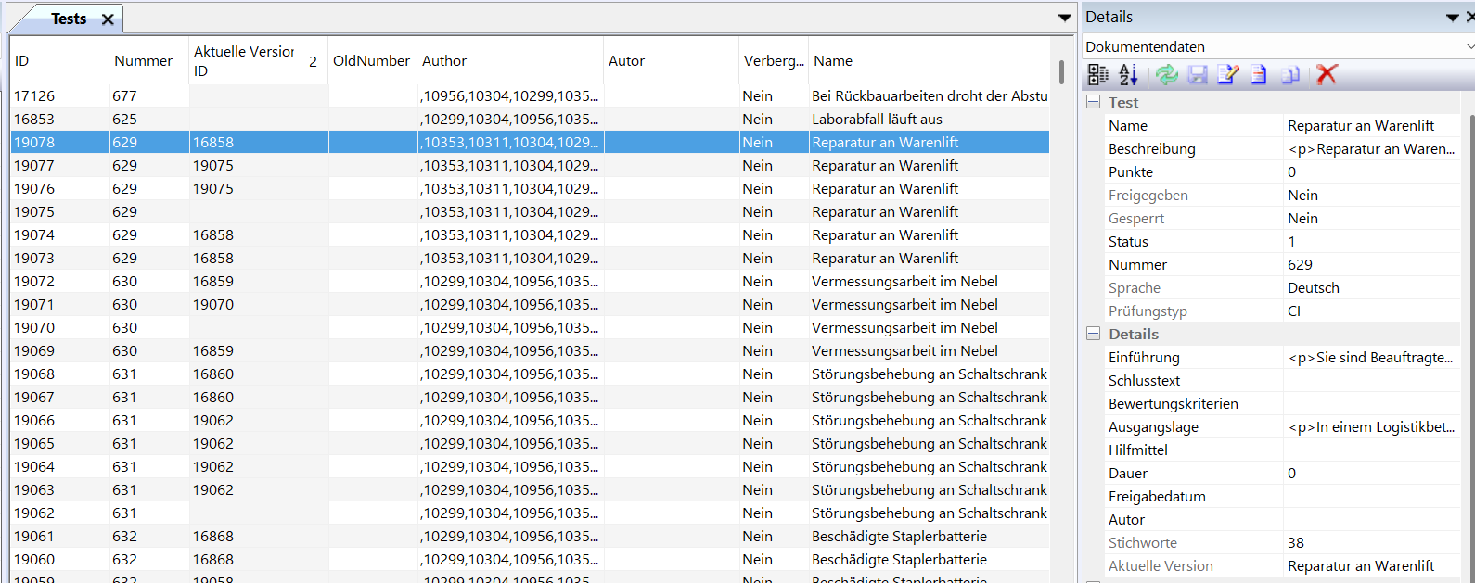
Task: Select row with ID 19077
Action: tap(530, 165)
